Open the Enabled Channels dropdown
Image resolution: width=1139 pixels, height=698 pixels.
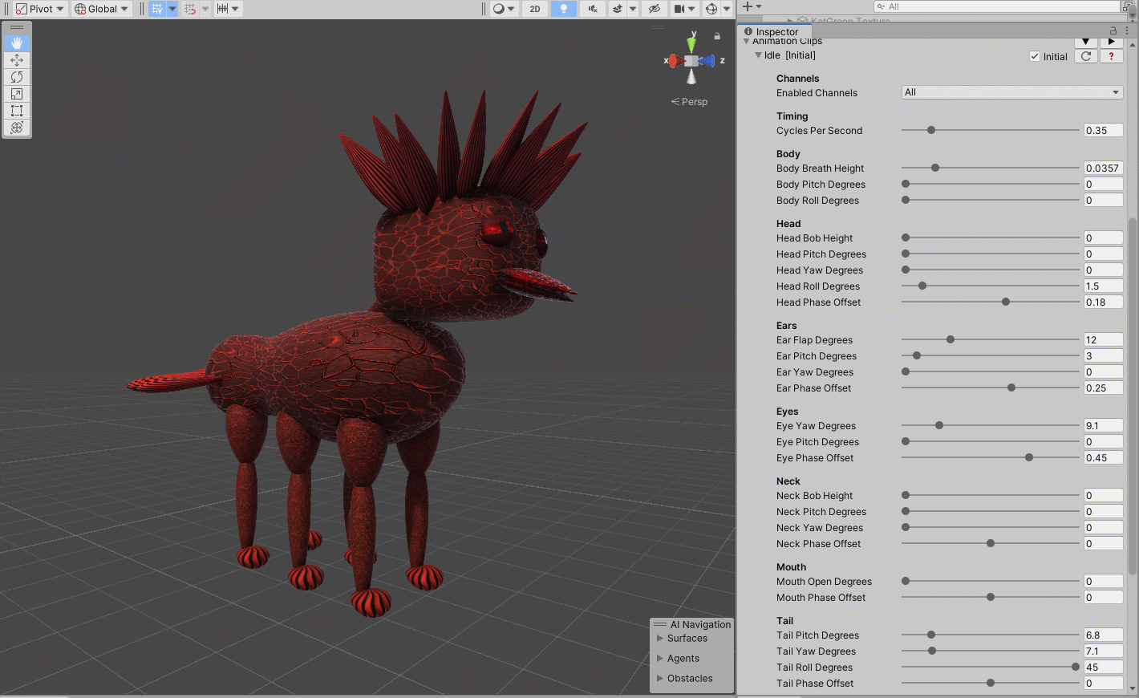point(1012,92)
